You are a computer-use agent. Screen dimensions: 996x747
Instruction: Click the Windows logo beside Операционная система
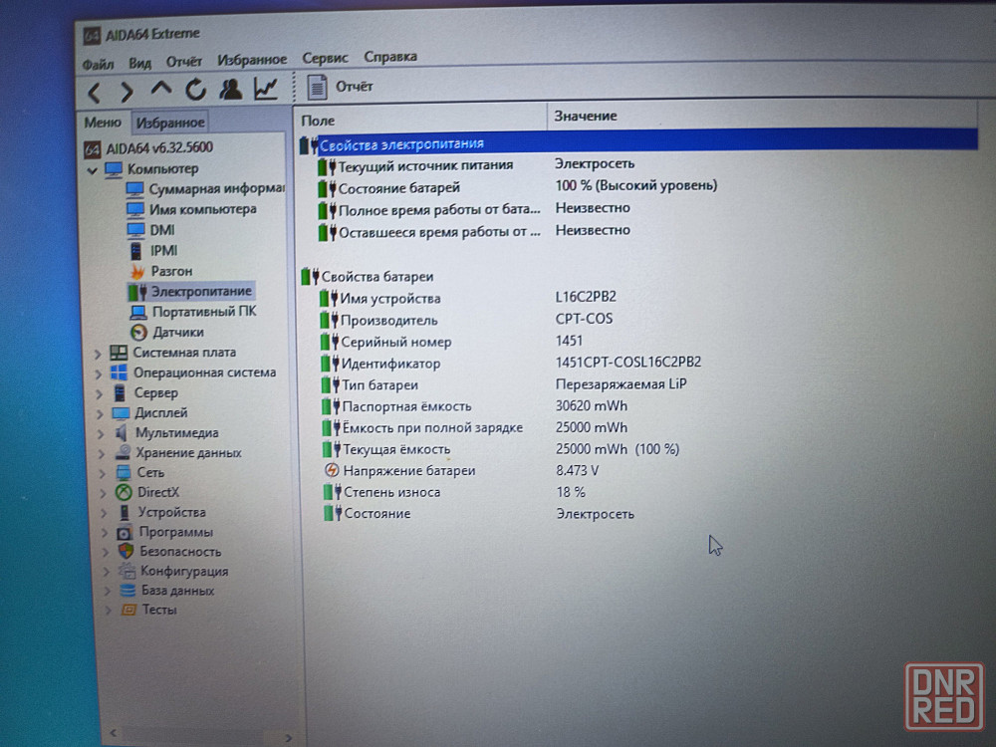119,373
